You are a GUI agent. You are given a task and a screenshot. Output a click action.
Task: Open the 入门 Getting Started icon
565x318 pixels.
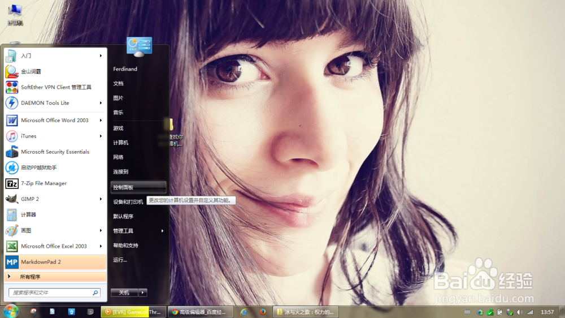coord(11,55)
